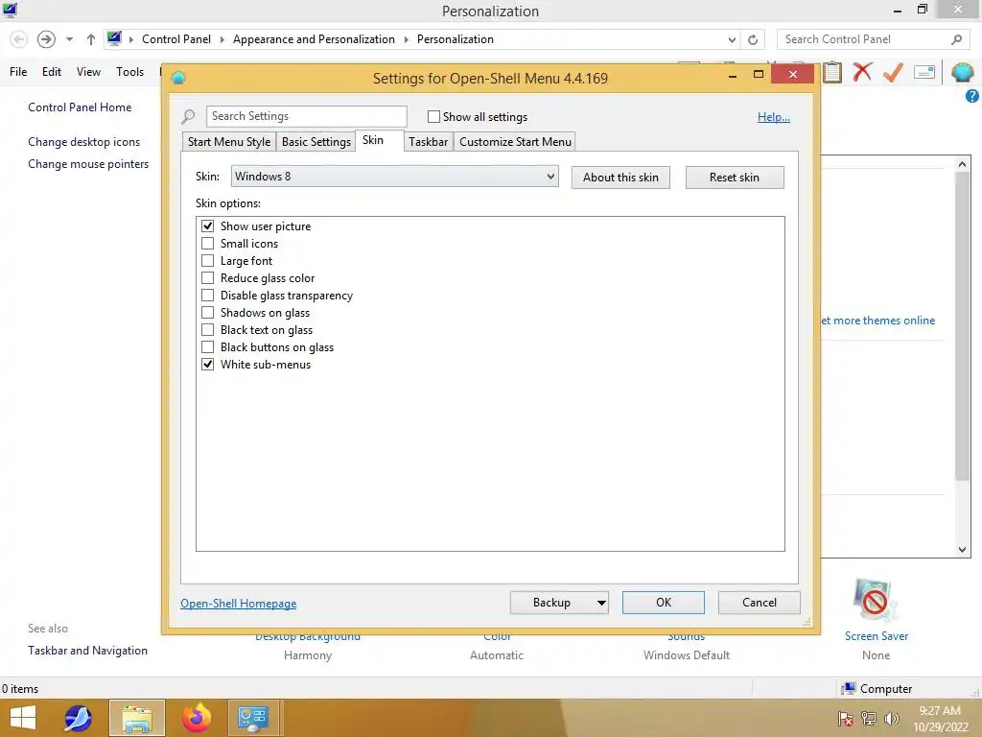This screenshot has height=737, width=982.
Task: Expand breadcrumb arrow after Appearance and Personalization
Action: (406, 39)
